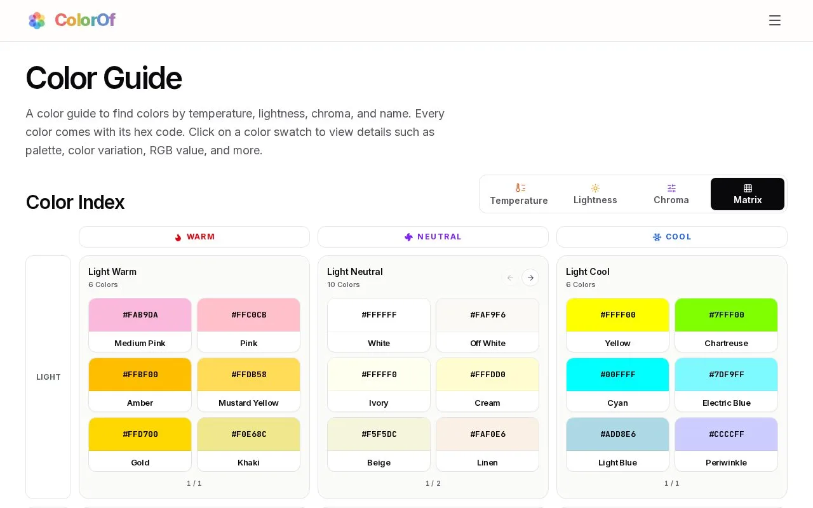Click the Light Warm panel title
The image size is (813, 508).
click(112, 272)
